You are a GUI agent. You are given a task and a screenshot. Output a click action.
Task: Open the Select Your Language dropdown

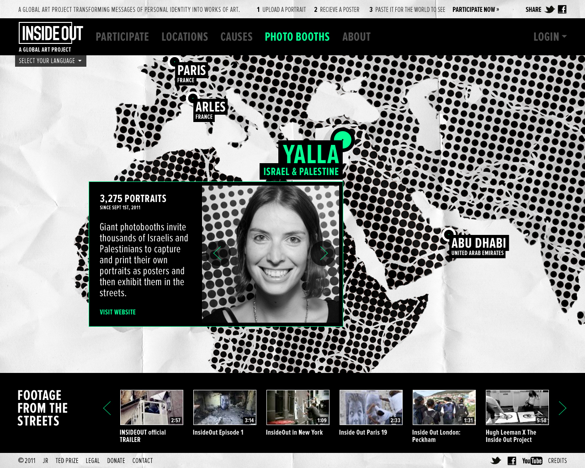(51, 61)
